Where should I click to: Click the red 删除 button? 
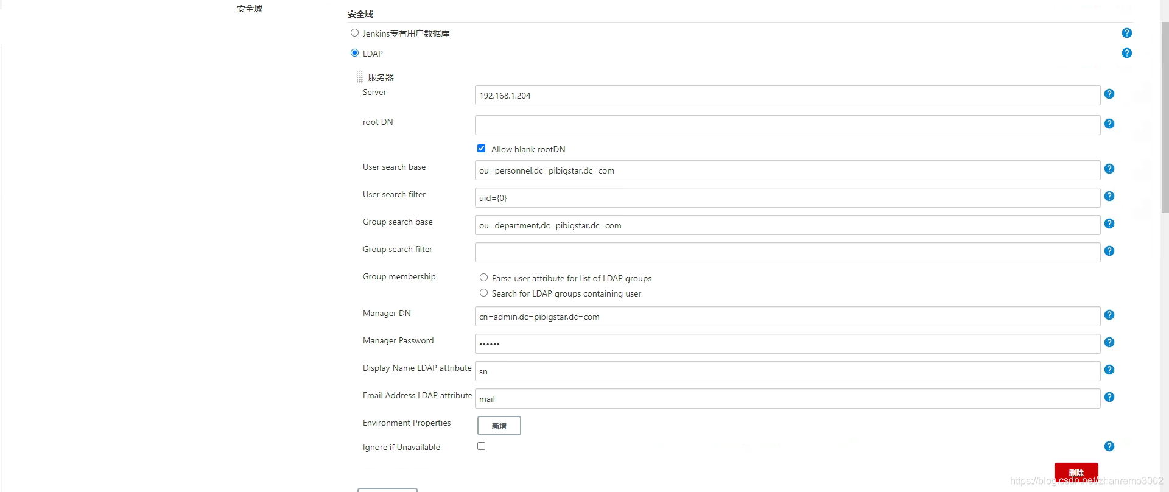pyautogui.click(x=1076, y=473)
